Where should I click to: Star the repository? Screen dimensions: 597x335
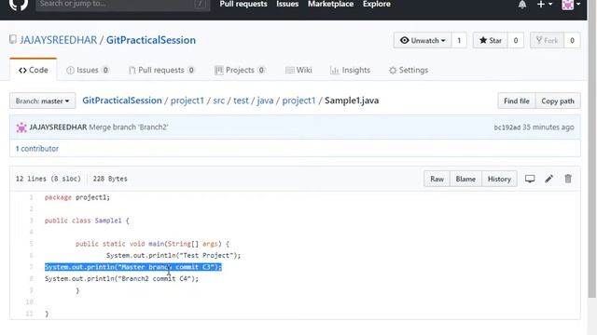(x=491, y=40)
